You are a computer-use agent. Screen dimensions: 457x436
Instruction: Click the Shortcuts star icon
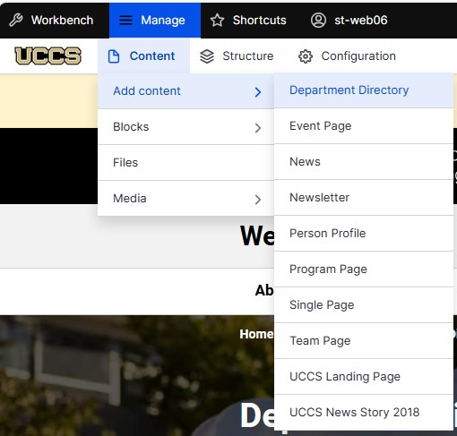[217, 21]
